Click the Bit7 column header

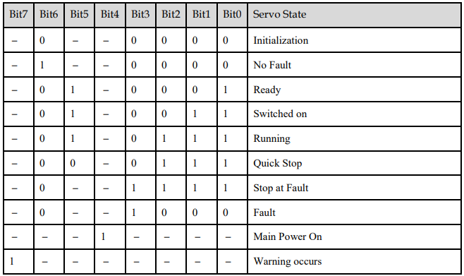pyautogui.click(x=18, y=15)
